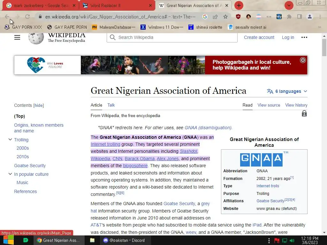Follow the blogosphere link
This screenshot has height=245, width=327.
point(135,166)
